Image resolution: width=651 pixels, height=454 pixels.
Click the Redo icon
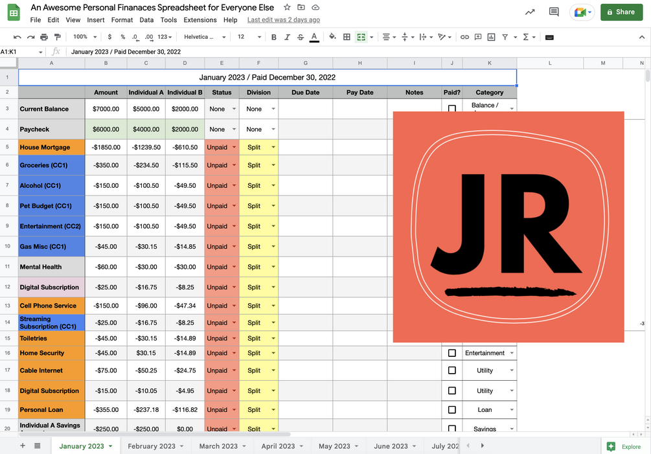30,37
